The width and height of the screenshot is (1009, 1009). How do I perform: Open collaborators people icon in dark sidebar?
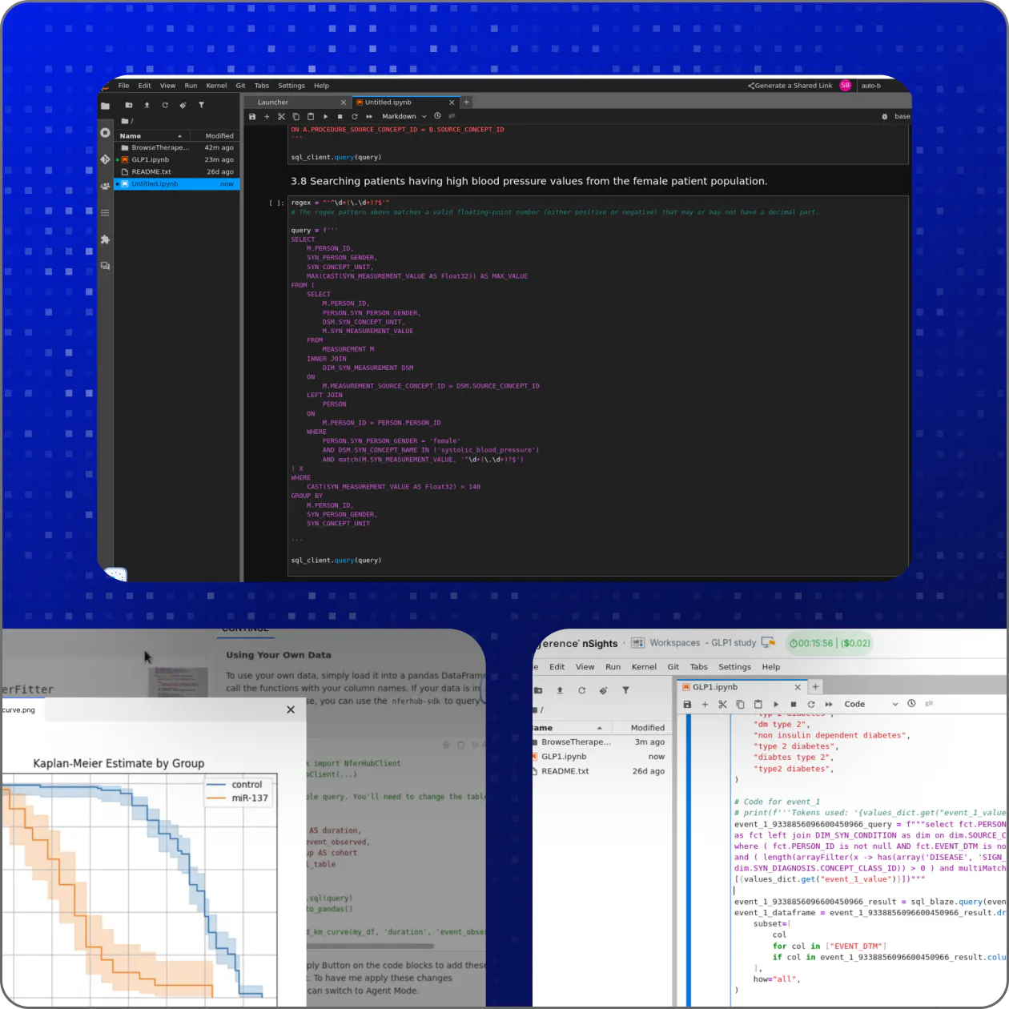pyautogui.click(x=105, y=186)
